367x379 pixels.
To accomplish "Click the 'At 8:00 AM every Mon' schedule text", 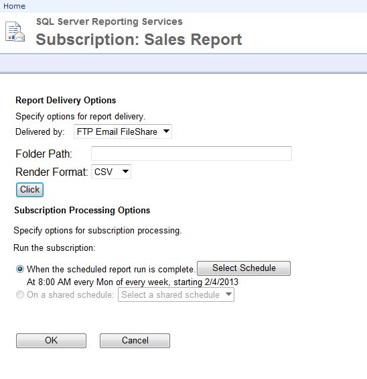I will coord(133,282).
